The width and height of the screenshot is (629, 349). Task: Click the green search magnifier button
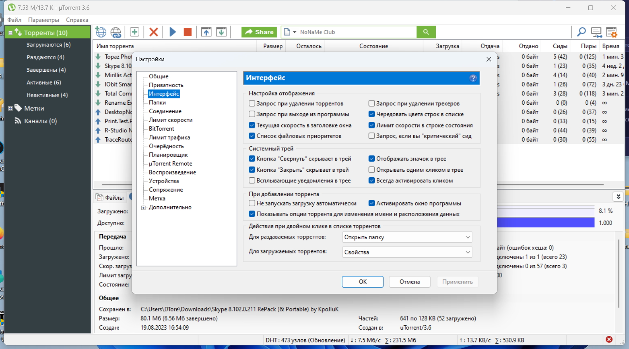point(426,32)
